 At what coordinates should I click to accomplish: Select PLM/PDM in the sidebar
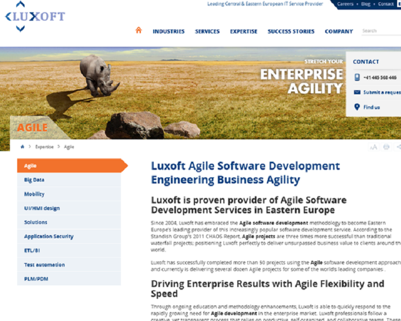[69, 279]
